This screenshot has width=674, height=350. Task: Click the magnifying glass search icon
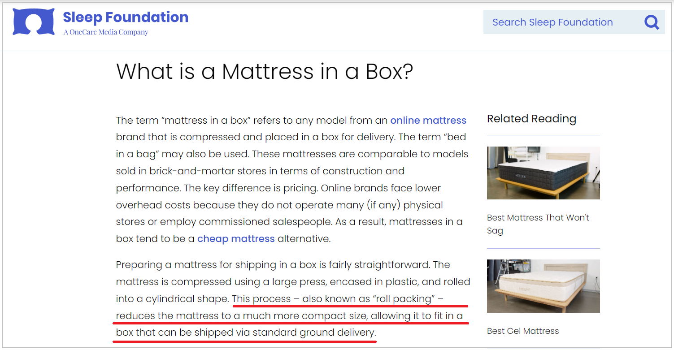[651, 22]
